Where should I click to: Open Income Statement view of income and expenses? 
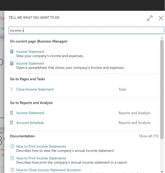(30, 52)
